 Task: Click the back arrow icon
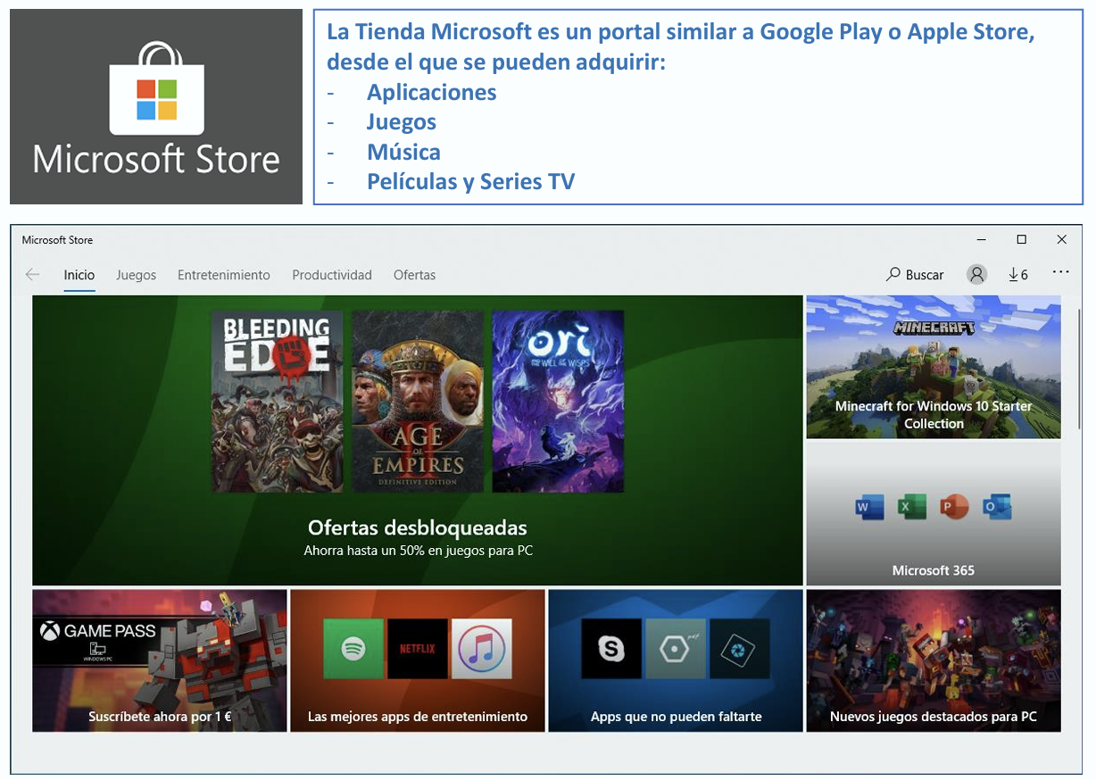click(33, 275)
